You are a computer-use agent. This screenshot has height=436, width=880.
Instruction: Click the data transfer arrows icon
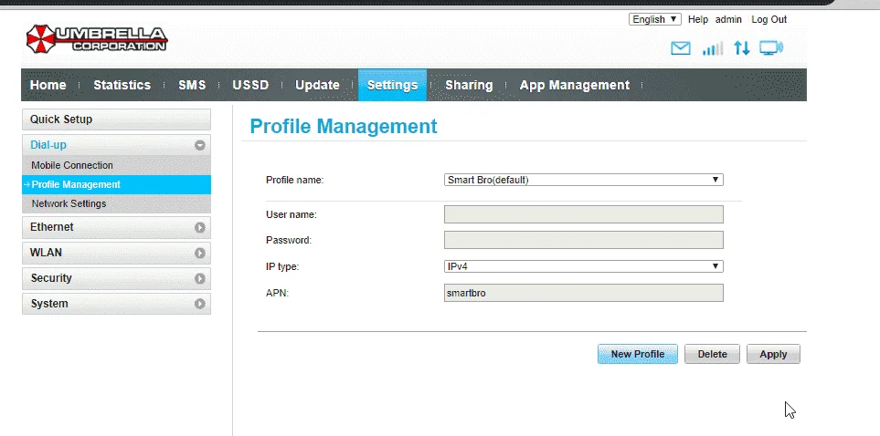point(742,48)
